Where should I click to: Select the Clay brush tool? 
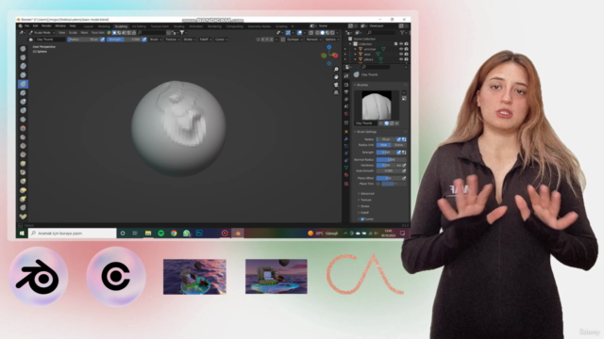tap(23, 67)
